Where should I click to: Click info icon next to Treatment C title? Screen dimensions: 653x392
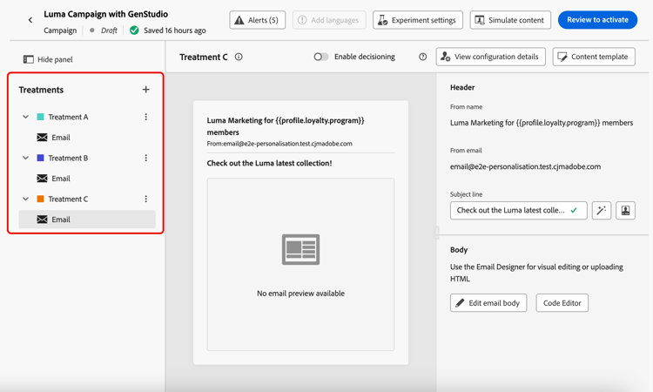click(x=239, y=57)
